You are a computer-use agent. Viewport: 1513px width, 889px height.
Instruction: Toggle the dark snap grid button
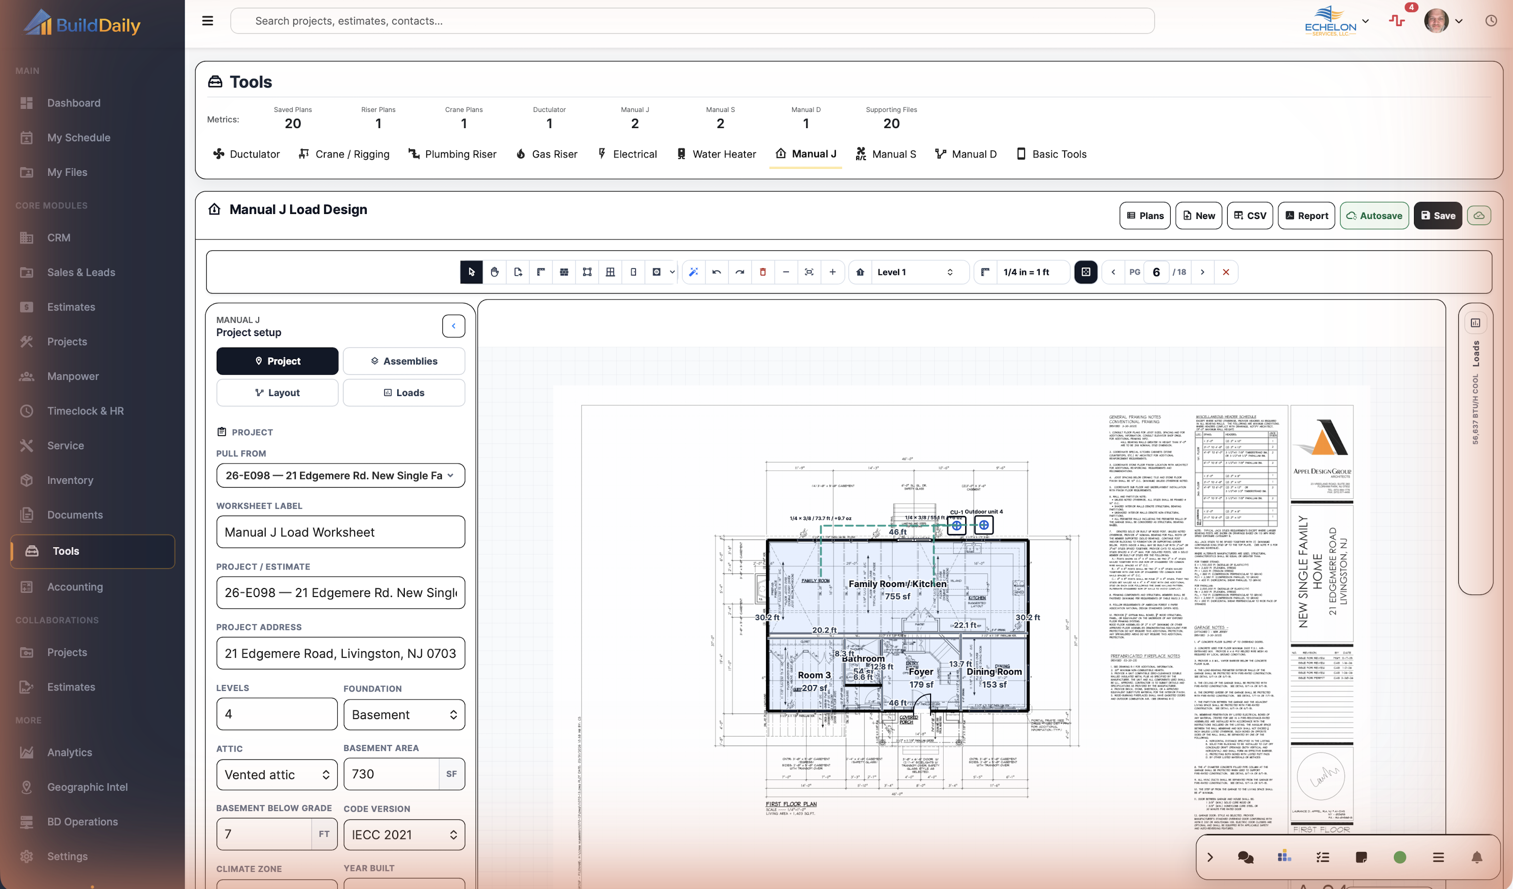(x=1086, y=271)
